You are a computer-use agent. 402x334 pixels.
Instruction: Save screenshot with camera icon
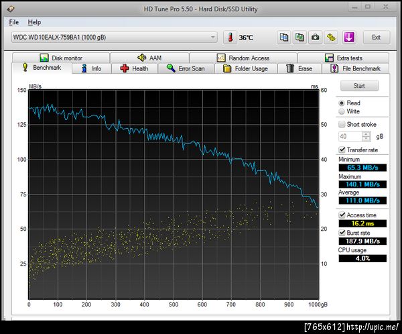tap(315, 38)
